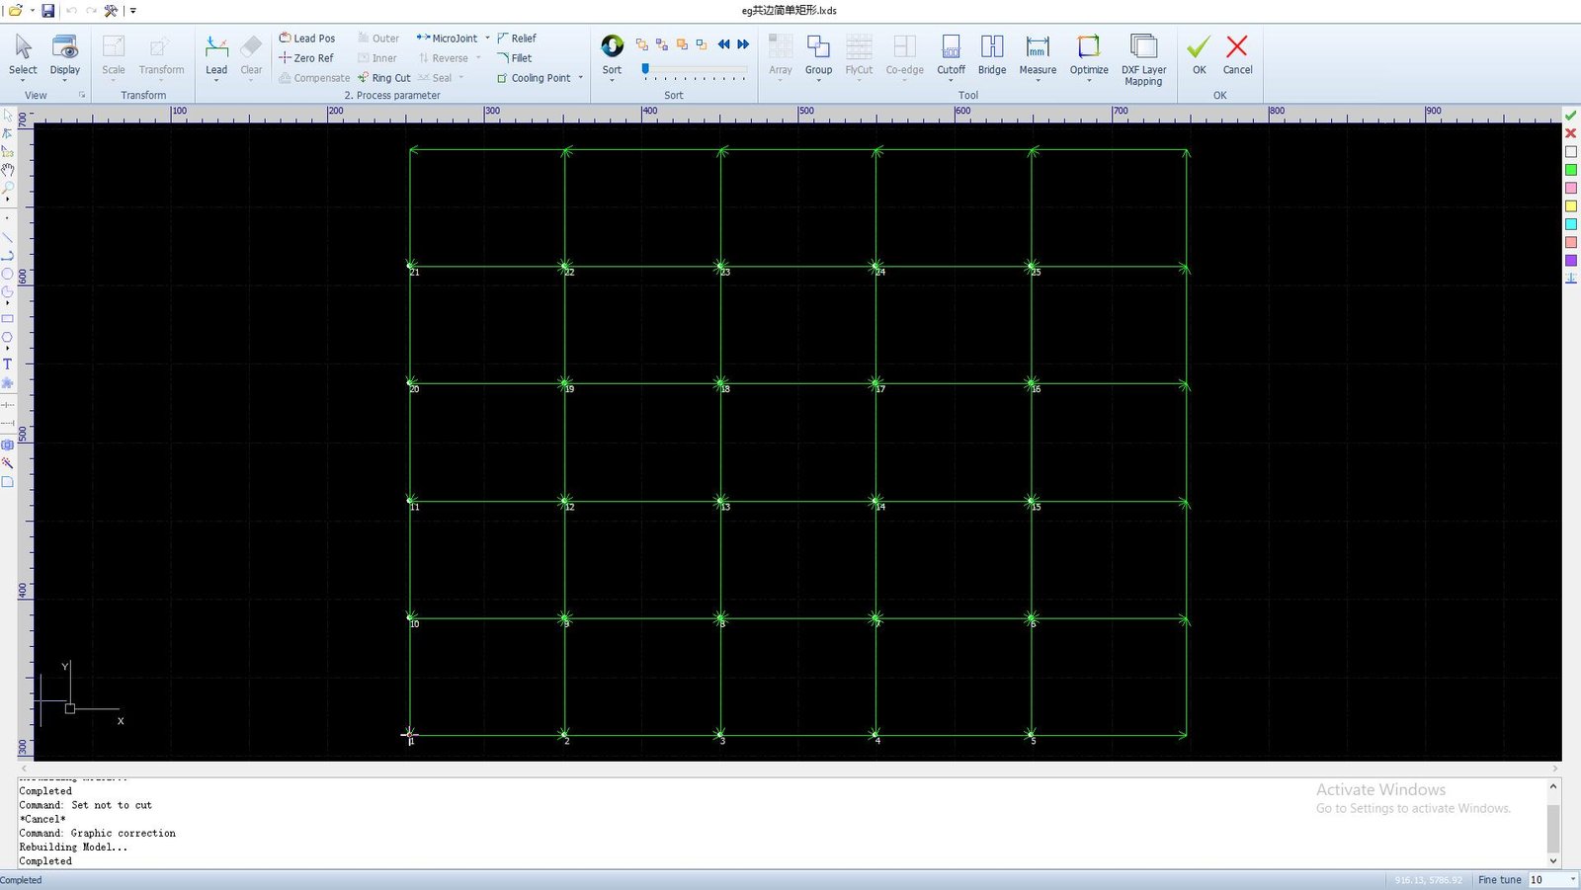This screenshot has width=1581, height=890.
Task: Click the command log scroll-up arrow
Action: [x=1553, y=786]
